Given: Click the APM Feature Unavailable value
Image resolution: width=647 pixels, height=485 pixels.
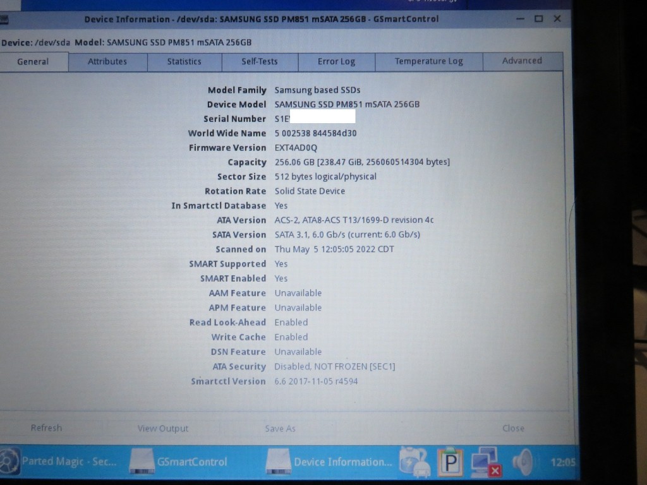Looking at the screenshot, I should pyautogui.click(x=298, y=308).
